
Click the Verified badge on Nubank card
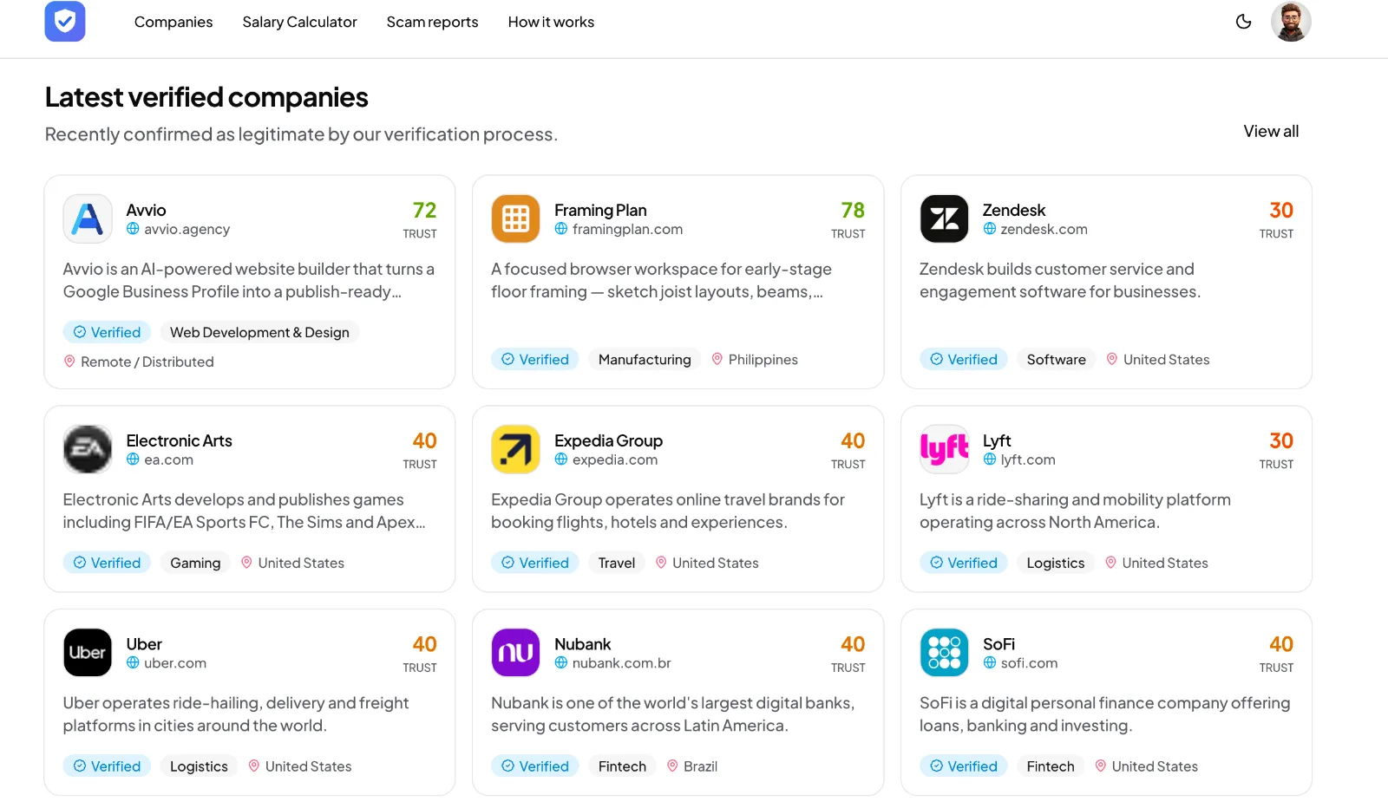[x=535, y=766]
